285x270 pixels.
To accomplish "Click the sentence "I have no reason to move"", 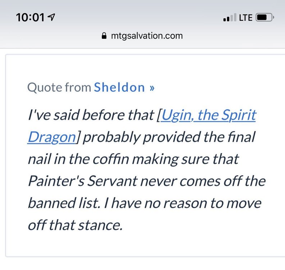I will click(184, 203).
